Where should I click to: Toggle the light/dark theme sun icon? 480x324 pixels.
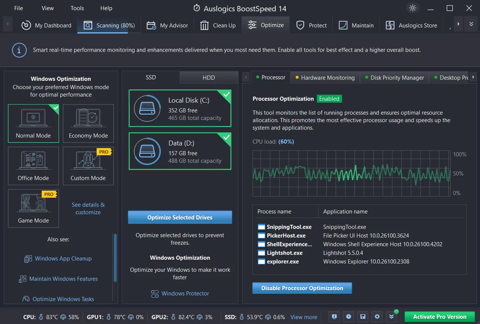413,8
